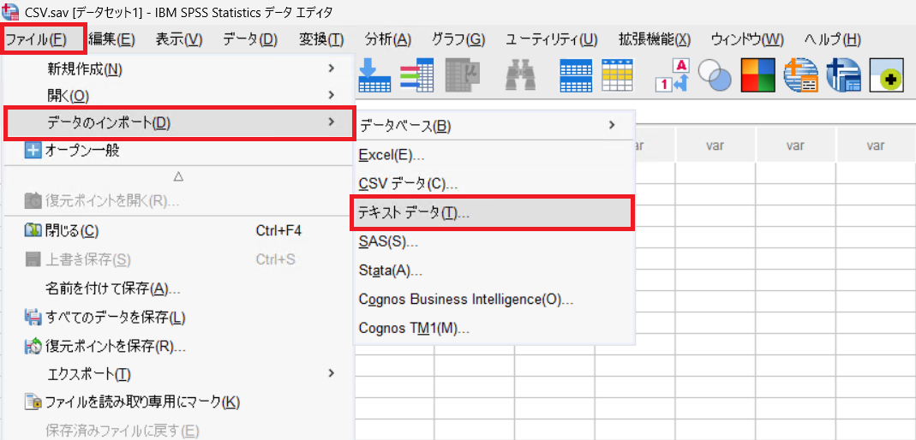
Task: Open the 拡張機能(X) menu
Action: tap(655, 39)
